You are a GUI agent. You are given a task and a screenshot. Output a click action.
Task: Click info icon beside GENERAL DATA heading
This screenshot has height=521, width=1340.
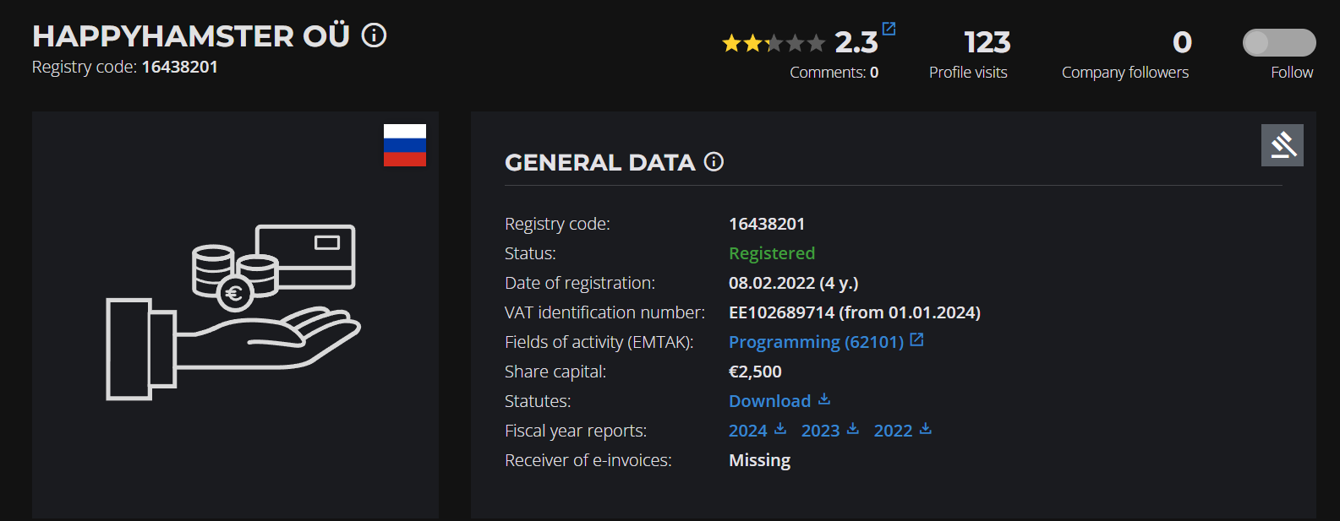(x=714, y=161)
